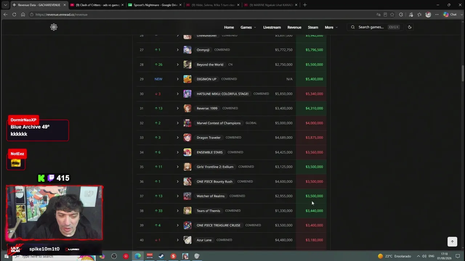Image resolution: width=465 pixels, height=261 pixels.
Task: Click the Onmyoji game icon
Action: [187, 50]
